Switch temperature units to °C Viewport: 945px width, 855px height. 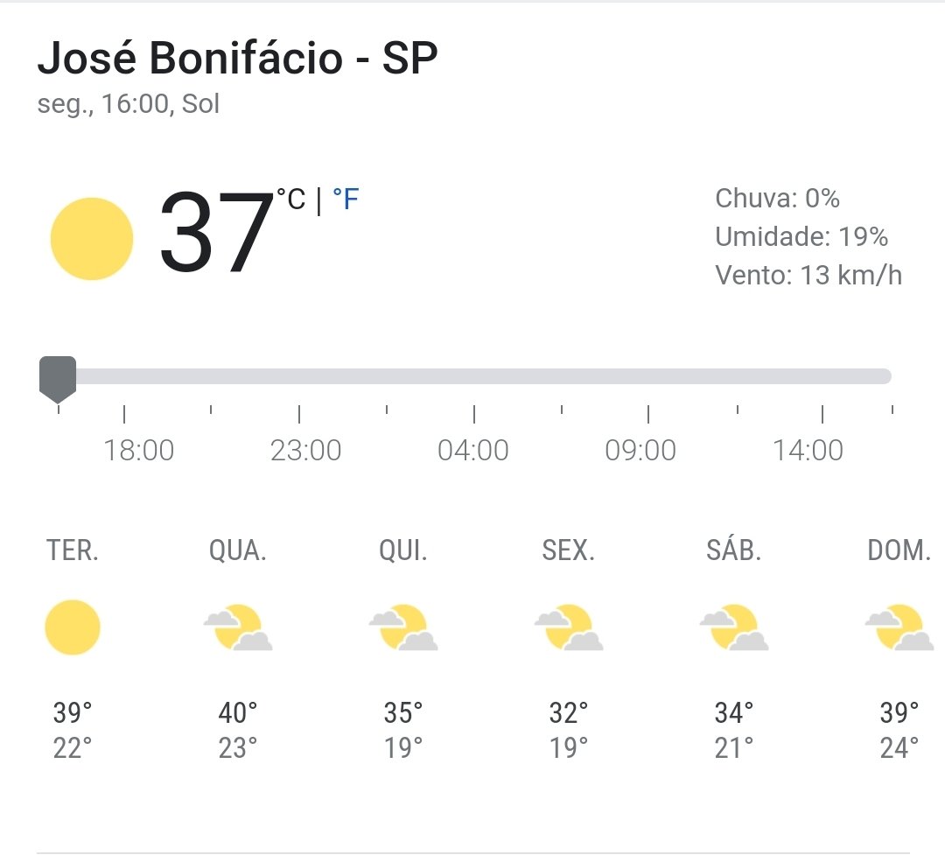click(x=291, y=200)
